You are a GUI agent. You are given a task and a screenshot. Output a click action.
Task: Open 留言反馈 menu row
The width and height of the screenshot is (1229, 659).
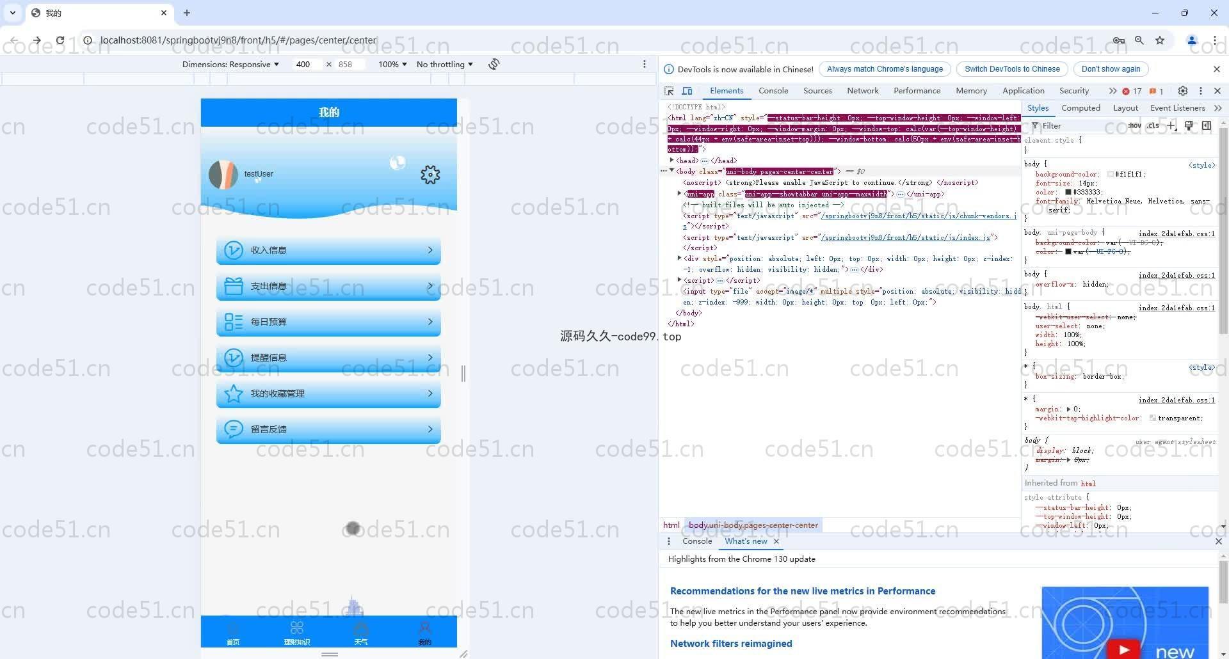328,429
